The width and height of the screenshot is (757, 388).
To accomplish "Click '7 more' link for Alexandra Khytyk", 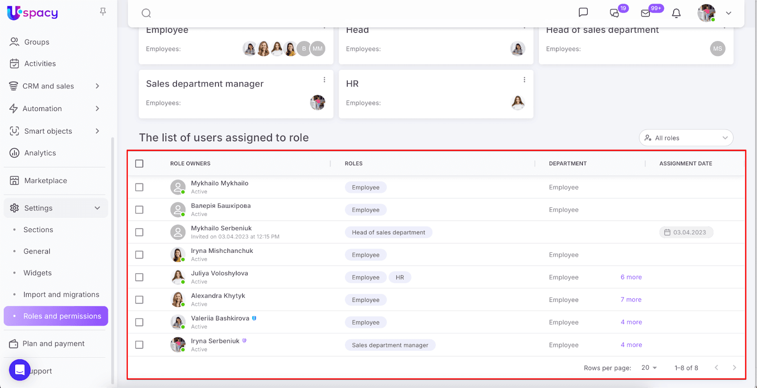I will pos(631,300).
